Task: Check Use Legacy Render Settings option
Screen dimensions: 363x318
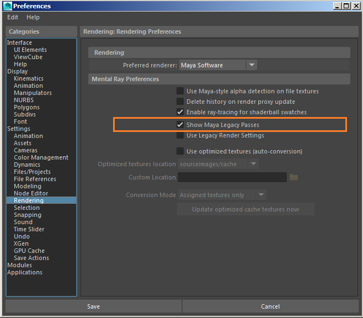Action: coord(180,136)
